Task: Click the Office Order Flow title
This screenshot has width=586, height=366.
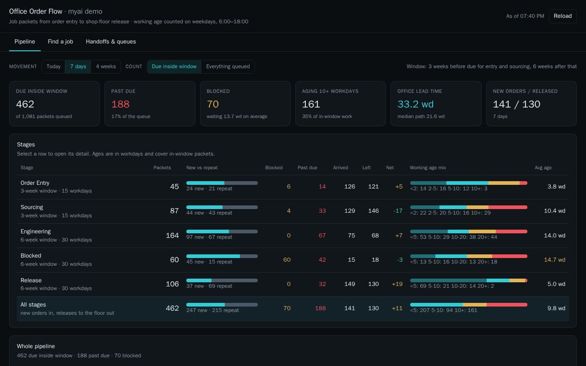Action: (x=36, y=11)
